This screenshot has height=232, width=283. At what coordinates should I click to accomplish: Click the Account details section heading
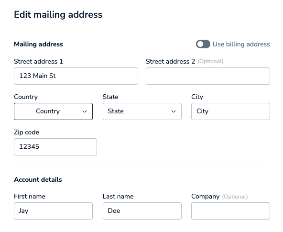click(38, 180)
